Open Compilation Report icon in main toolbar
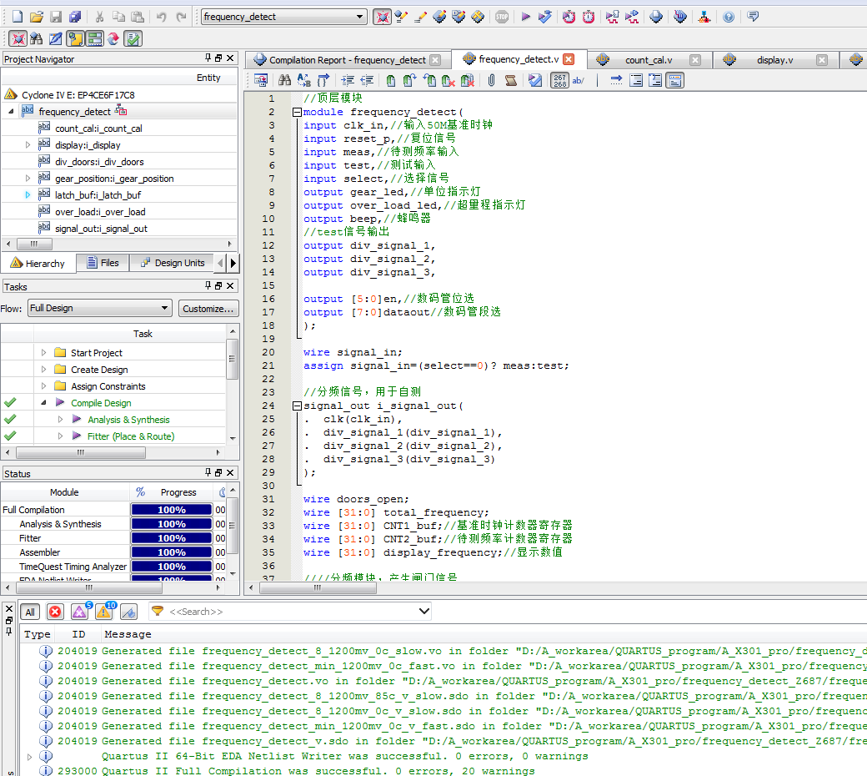Viewport: 867px width, 776px height. [x=656, y=17]
